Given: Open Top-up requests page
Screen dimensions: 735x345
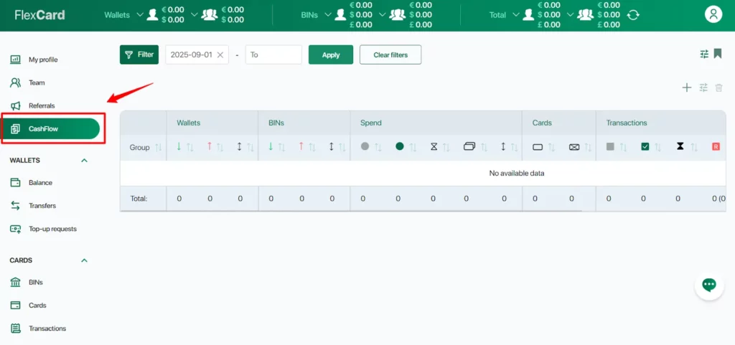Looking at the screenshot, I should point(52,229).
